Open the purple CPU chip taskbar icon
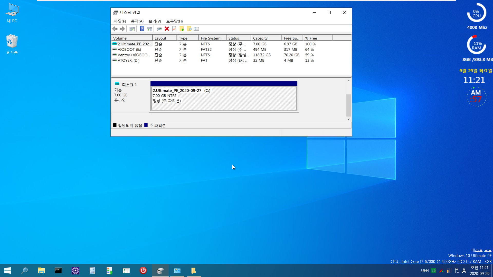Image resolution: width=493 pixels, height=277 pixels. click(x=75, y=271)
